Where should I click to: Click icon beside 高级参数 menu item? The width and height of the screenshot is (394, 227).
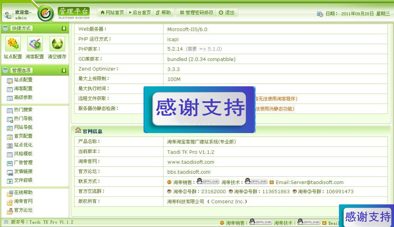(10, 98)
